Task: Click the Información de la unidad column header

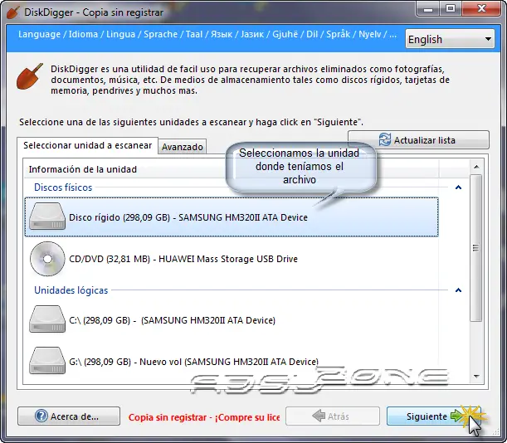Action: tap(232, 169)
